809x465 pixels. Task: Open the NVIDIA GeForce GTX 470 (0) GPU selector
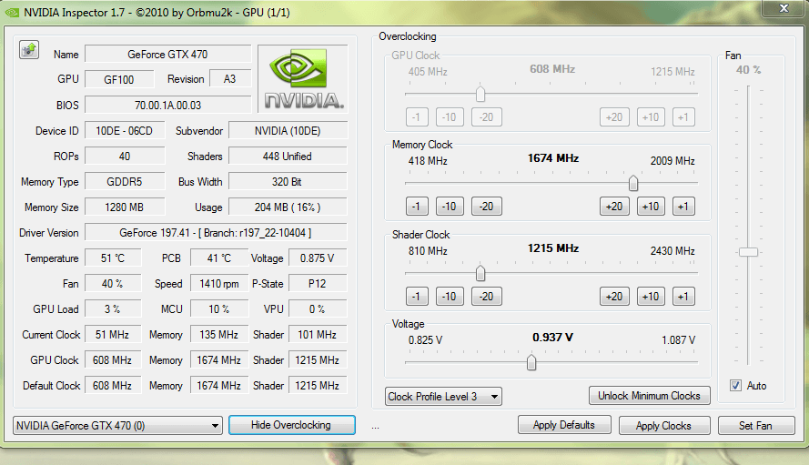coord(117,426)
